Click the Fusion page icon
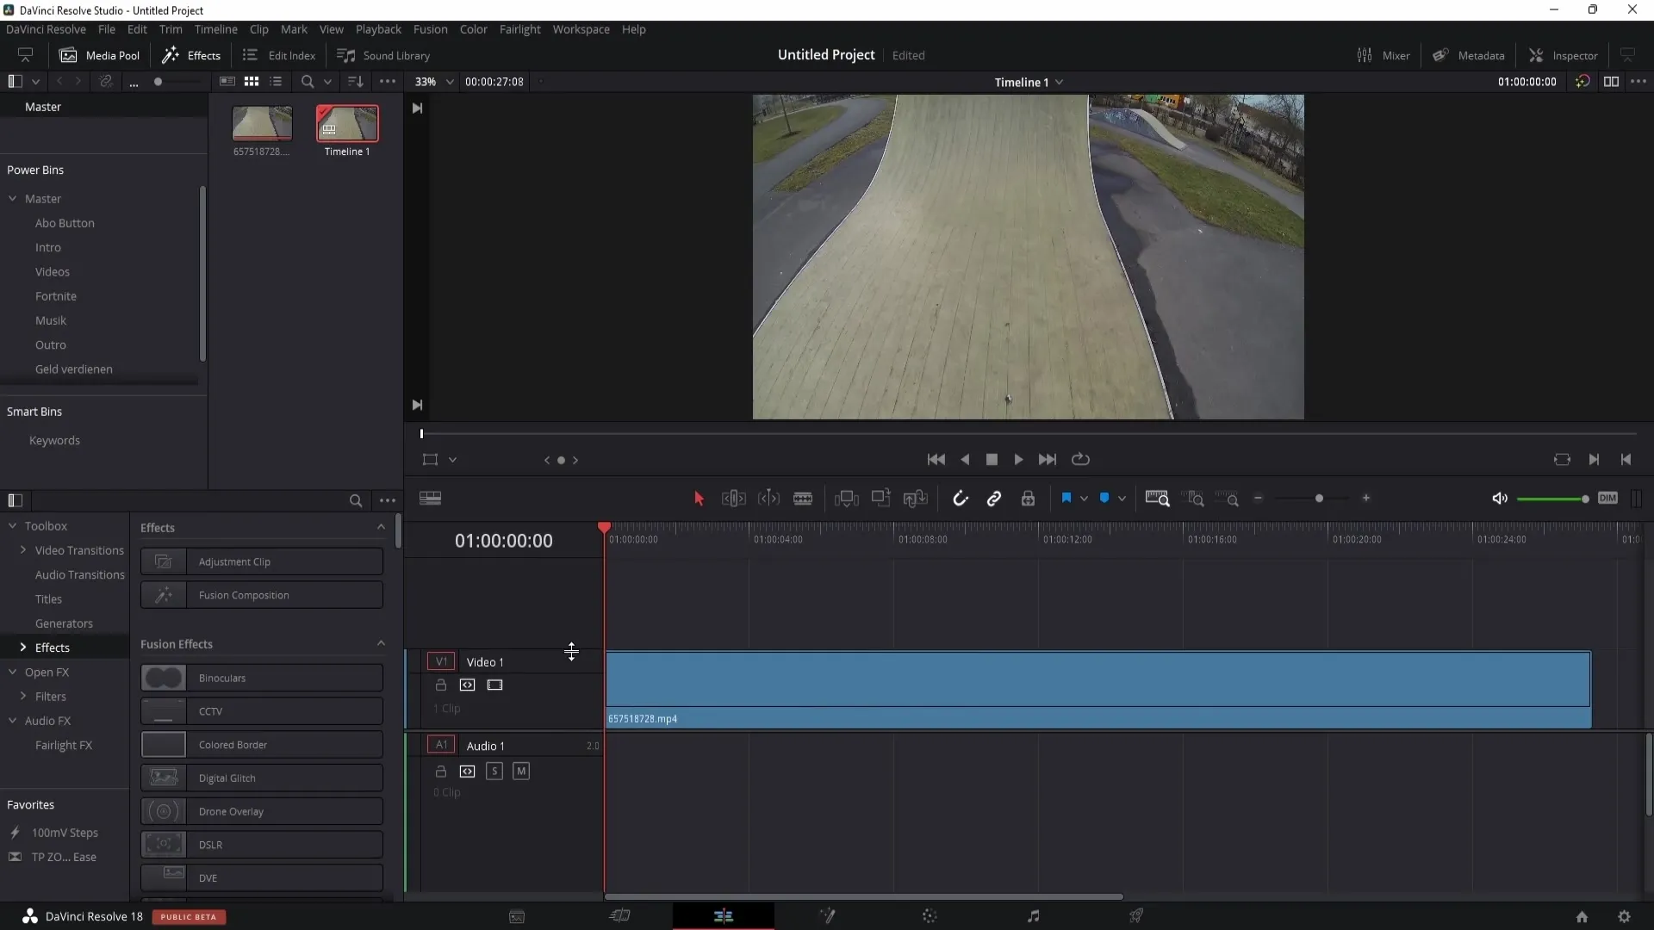Viewport: 1654px width, 930px height. (x=827, y=916)
